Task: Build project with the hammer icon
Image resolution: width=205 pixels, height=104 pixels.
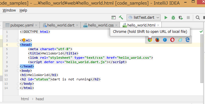Action: pos(121,17)
